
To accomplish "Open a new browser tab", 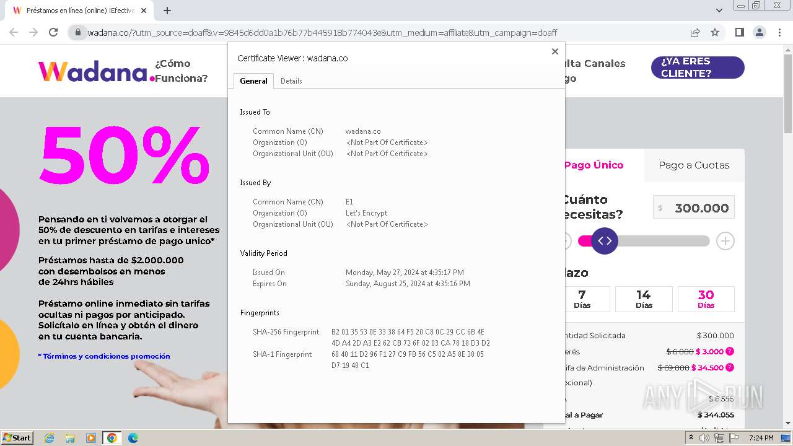I will 167,11.
